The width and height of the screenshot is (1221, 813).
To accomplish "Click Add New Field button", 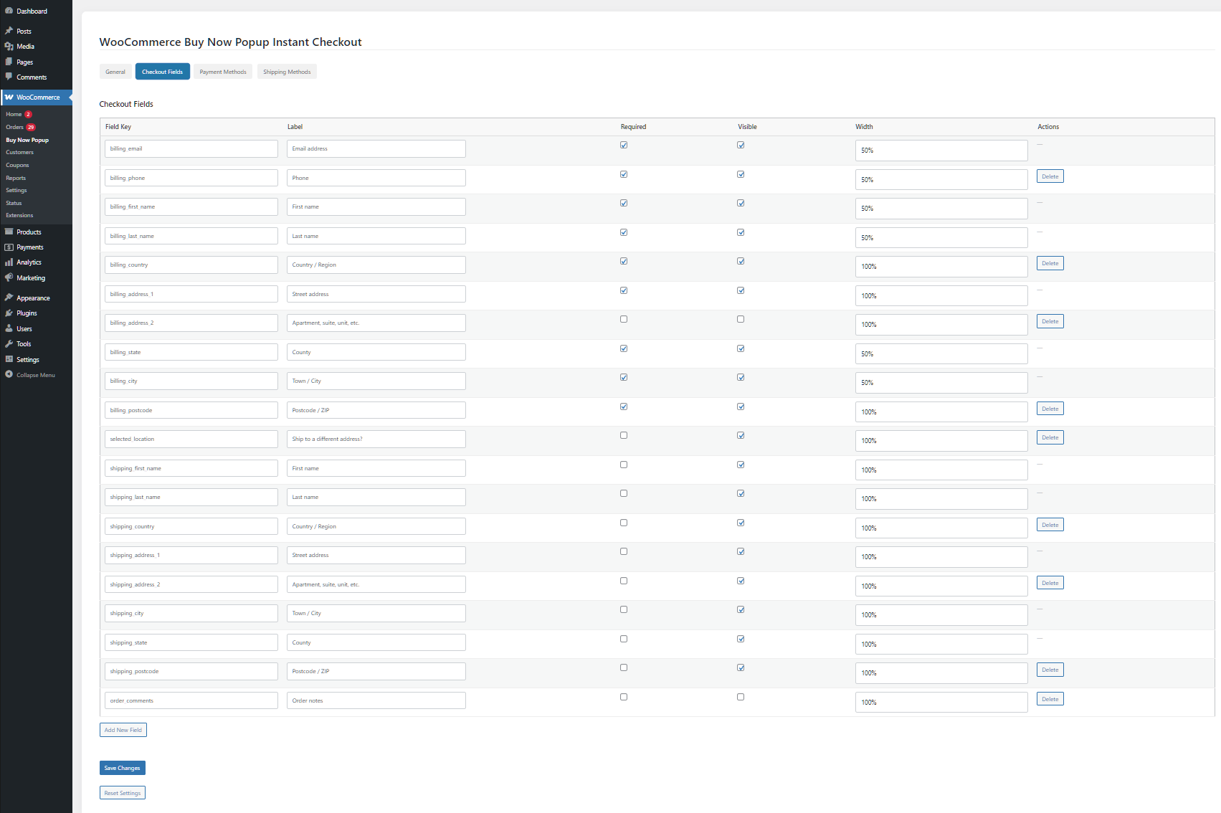I will pyautogui.click(x=123, y=730).
